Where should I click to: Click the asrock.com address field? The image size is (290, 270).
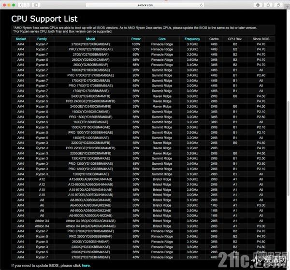tap(145, 5)
